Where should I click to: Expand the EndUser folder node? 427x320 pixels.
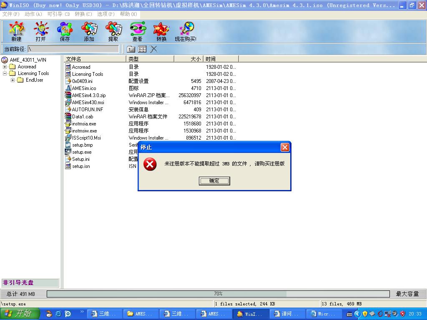tap(13, 80)
